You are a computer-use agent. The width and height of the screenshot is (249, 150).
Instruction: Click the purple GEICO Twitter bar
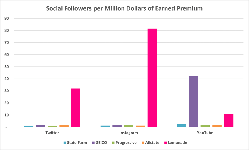click(x=41, y=126)
